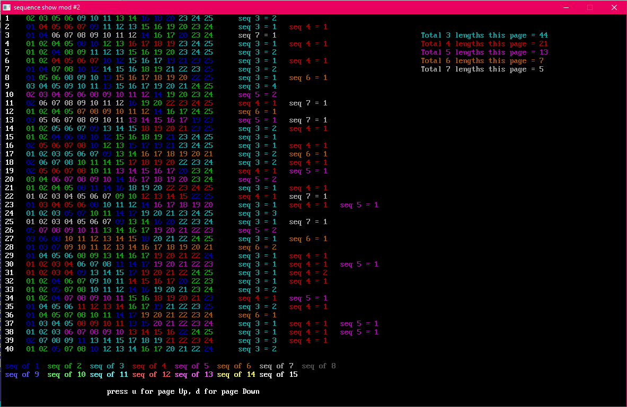Image resolution: width=627 pixels, height=407 pixels.
Task: Click the gray 'seq of 8' legend label
Action: [x=319, y=366]
